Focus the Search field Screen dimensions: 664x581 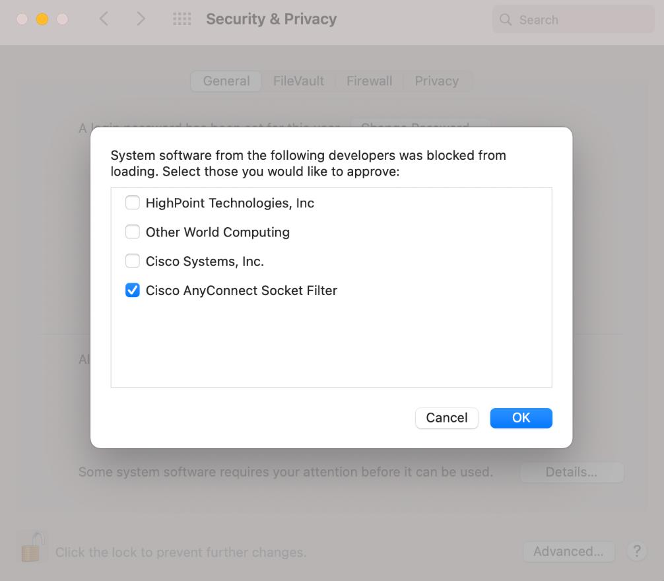point(581,20)
